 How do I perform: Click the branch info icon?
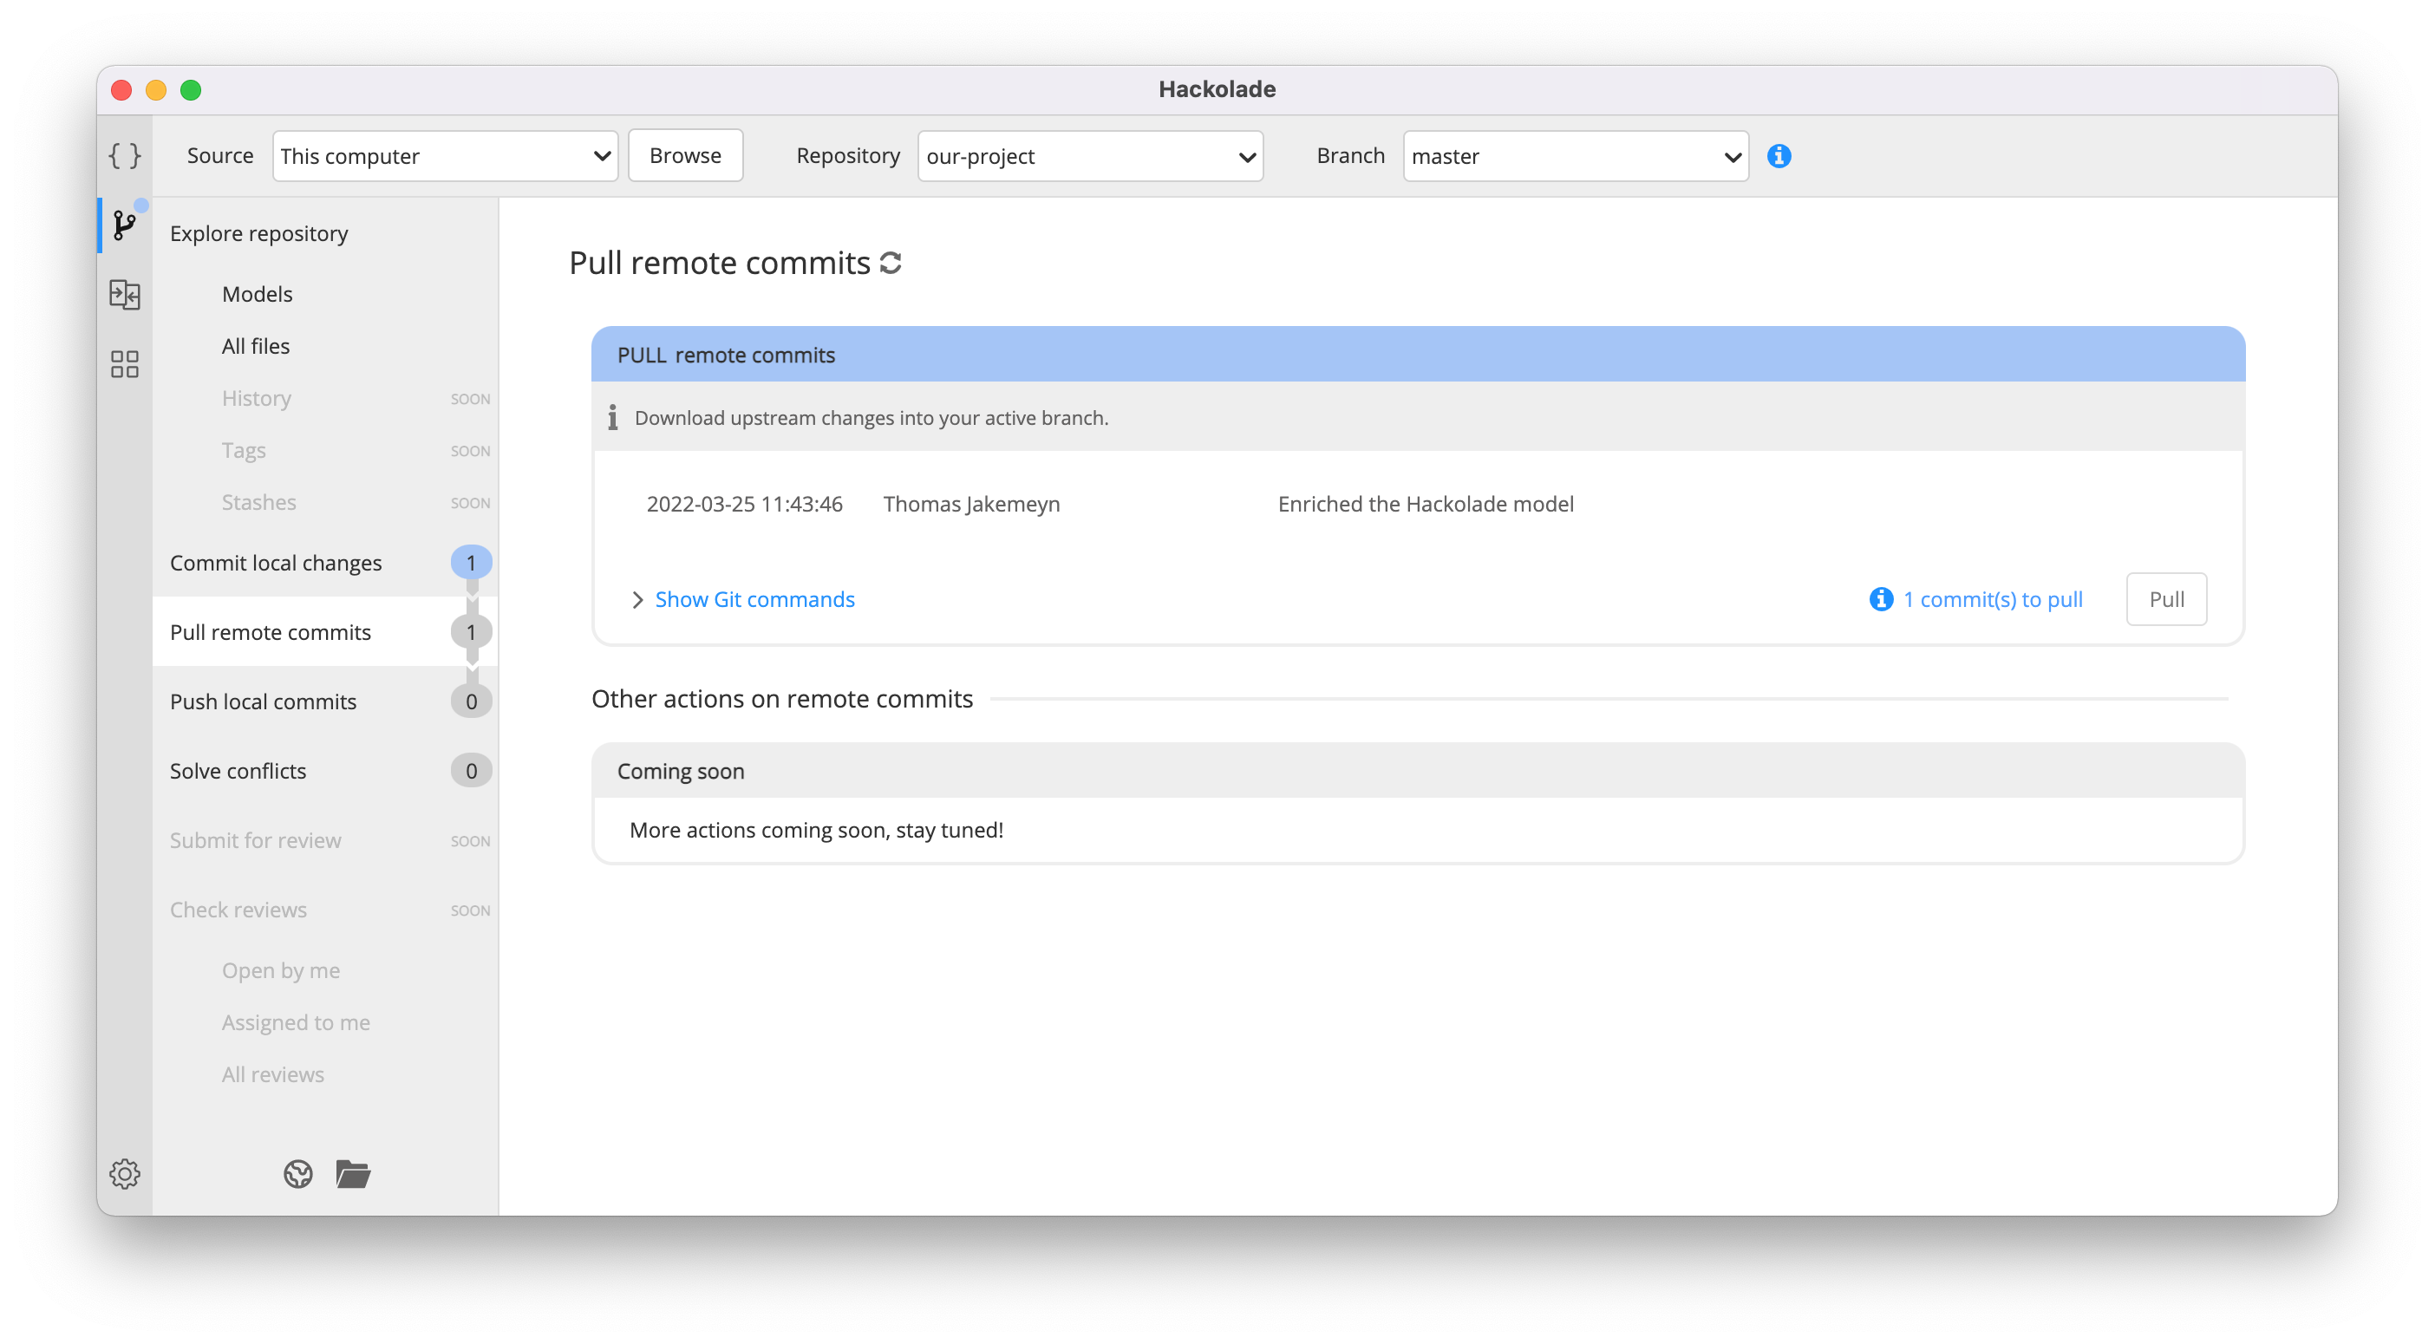1779,156
